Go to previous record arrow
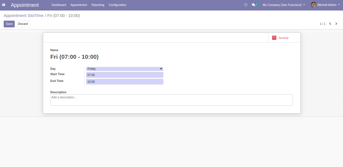This screenshot has height=167, width=343. click(x=330, y=24)
